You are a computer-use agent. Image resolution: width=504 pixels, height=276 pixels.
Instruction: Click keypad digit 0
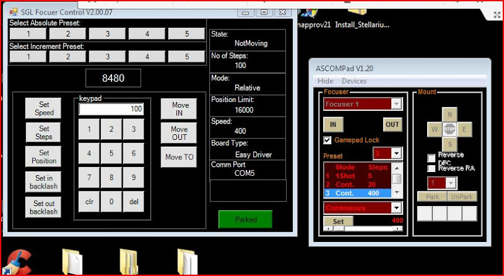pyautogui.click(x=112, y=202)
